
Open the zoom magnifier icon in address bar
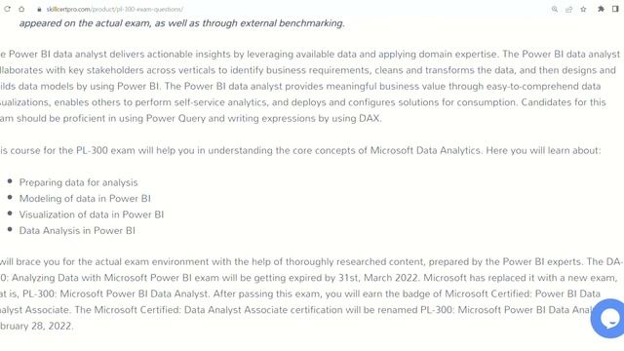[x=555, y=9]
